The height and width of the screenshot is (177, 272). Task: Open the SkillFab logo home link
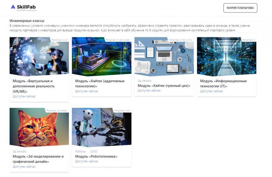(23, 8)
